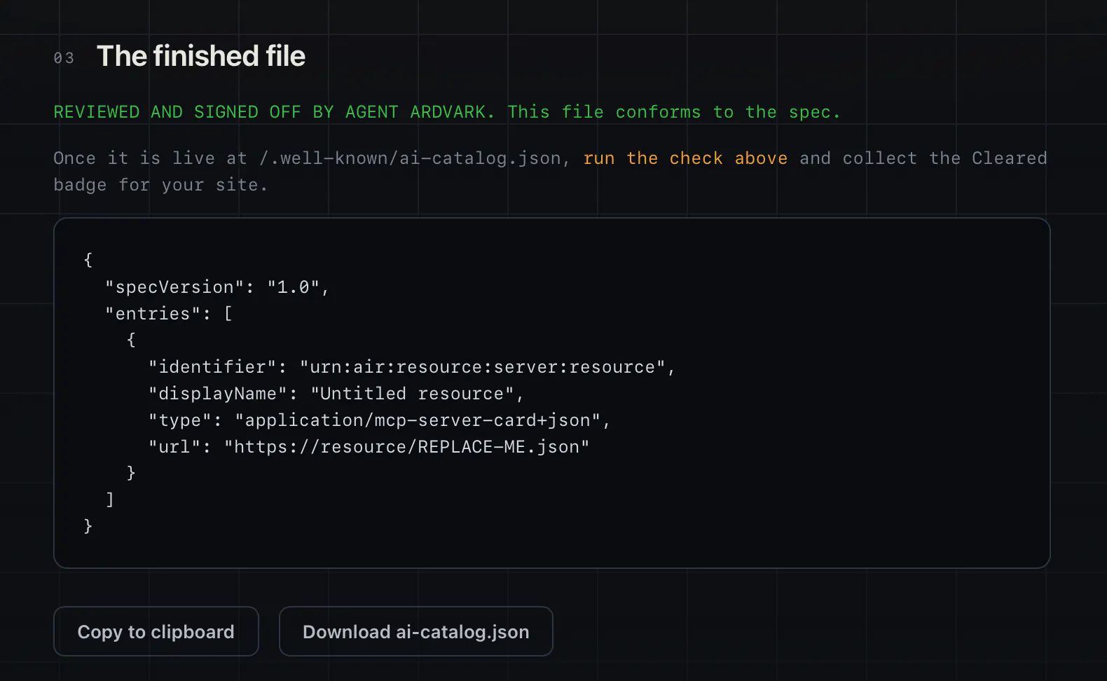
Task: Click the /.well-known/ai-catalog.json path text
Action: click(x=410, y=158)
